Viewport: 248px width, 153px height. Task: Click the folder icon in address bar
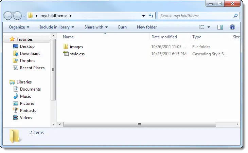(x=30, y=16)
